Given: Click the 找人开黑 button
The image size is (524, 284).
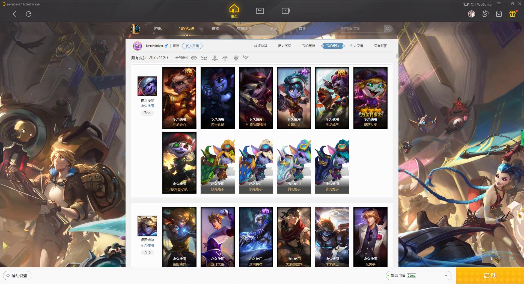Looking at the screenshot, I should click(x=192, y=46).
